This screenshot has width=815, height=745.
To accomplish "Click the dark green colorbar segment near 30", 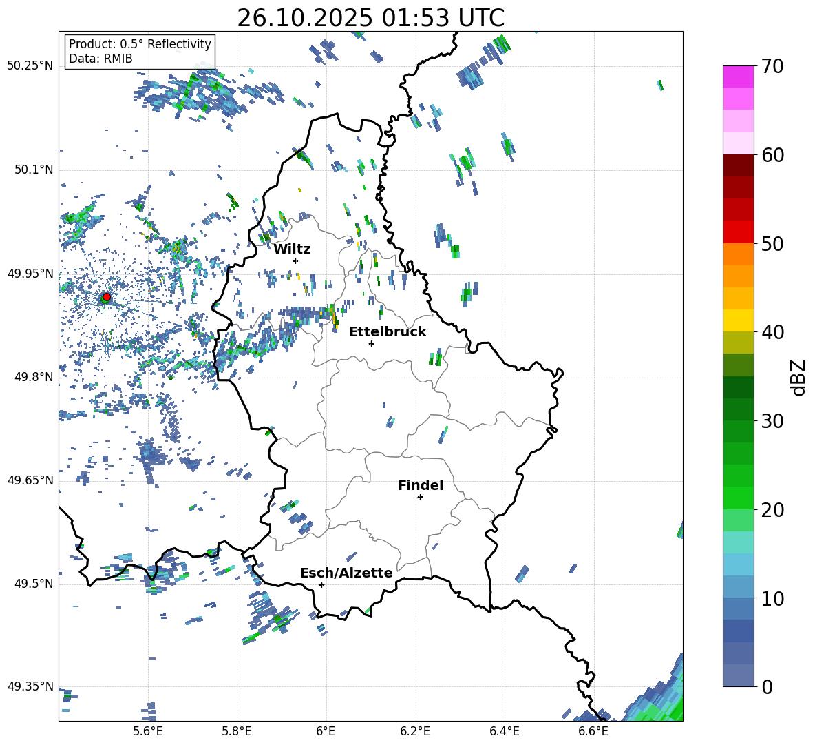I will (x=738, y=409).
